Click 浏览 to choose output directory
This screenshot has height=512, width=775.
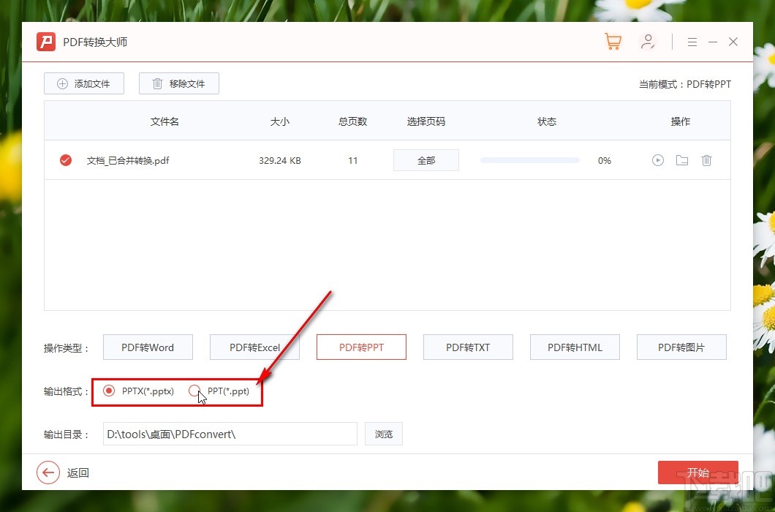pos(384,434)
